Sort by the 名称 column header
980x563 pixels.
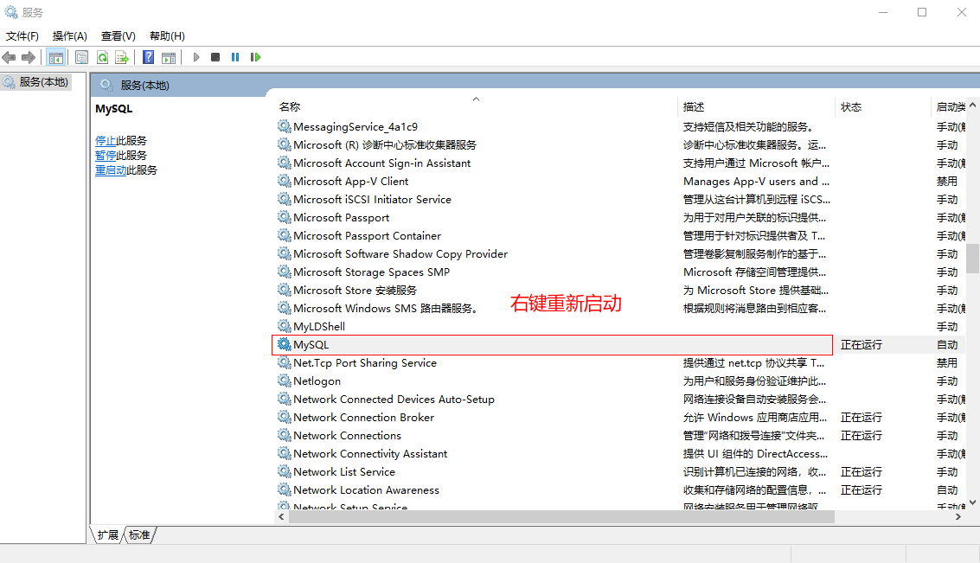tap(290, 107)
